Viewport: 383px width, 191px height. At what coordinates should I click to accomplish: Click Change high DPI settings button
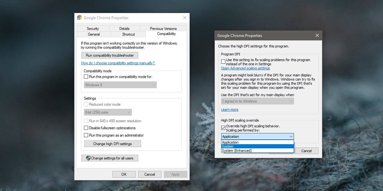(112, 144)
